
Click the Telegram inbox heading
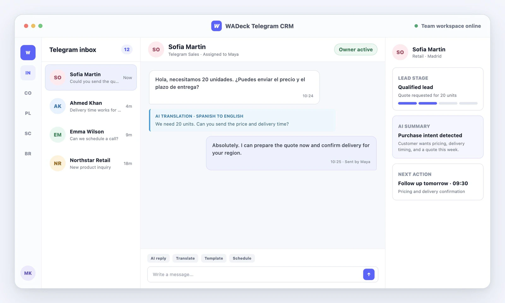(73, 50)
